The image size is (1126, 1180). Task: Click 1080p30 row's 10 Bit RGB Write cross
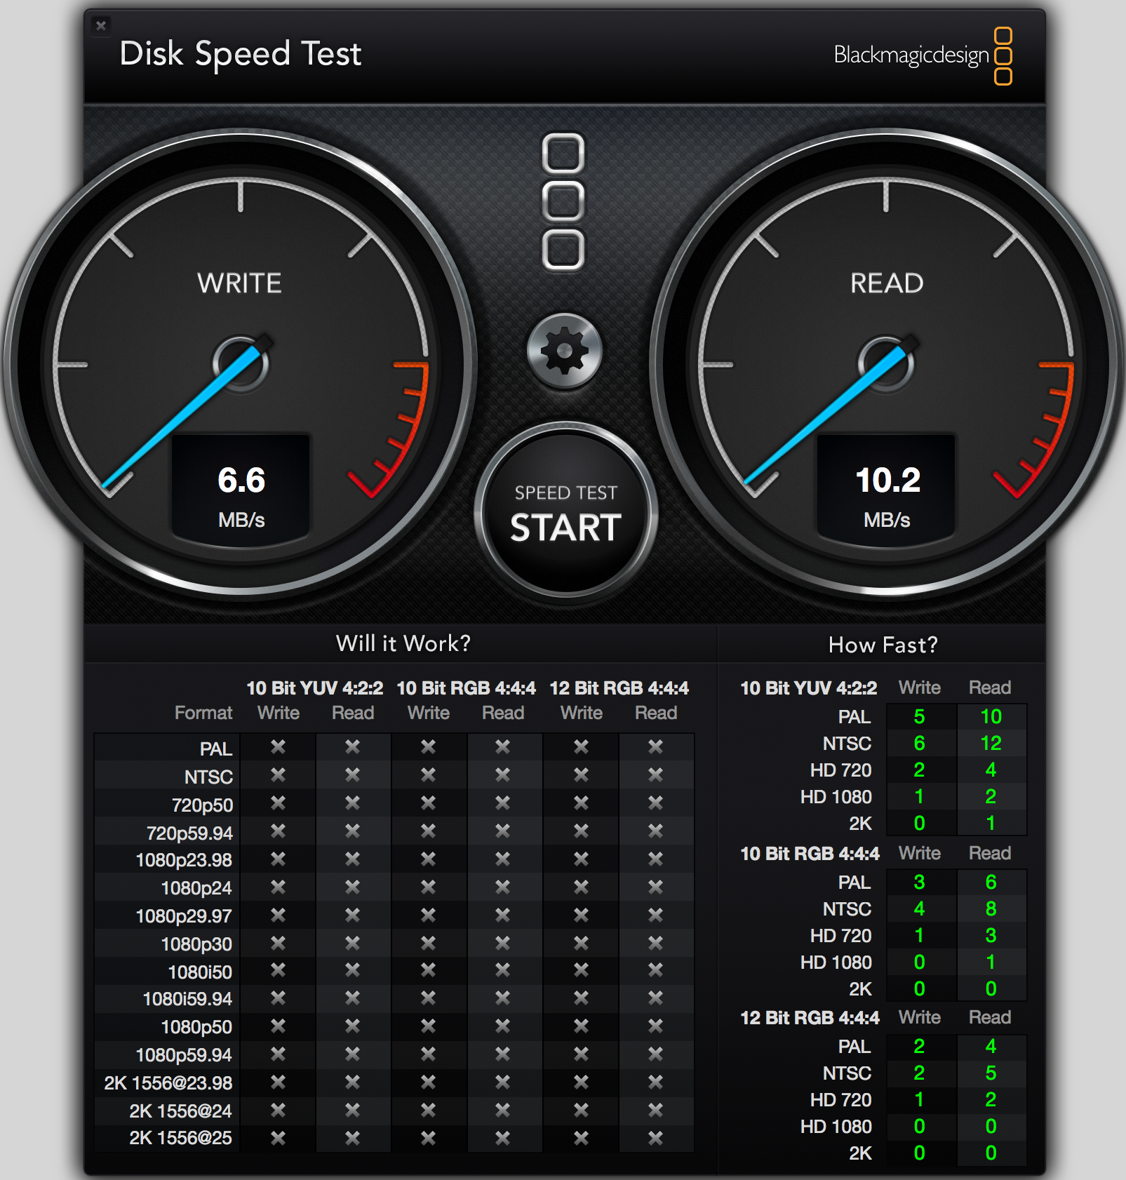[x=428, y=943]
